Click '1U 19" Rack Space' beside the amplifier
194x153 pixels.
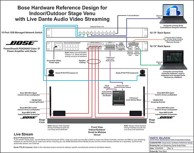[160, 46]
